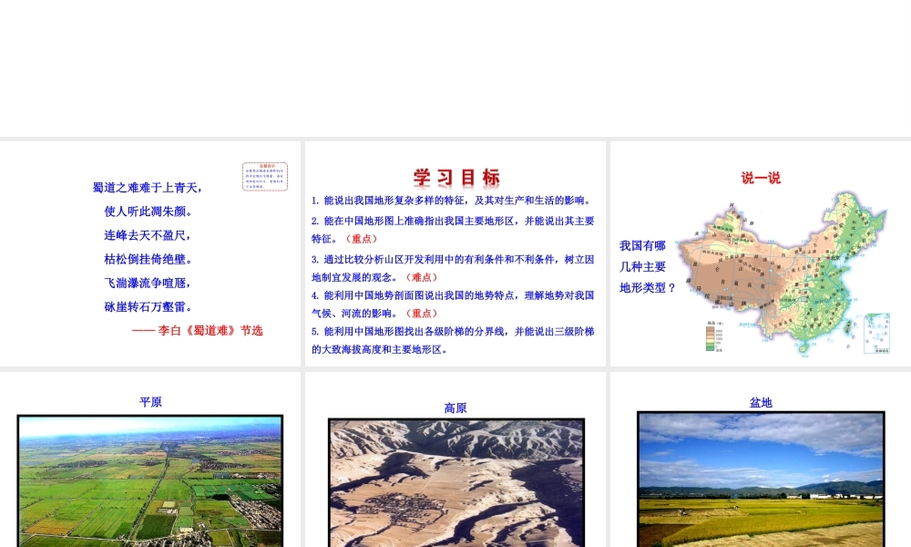Click the poem line 飞湍瀑流争喧豗

click(x=148, y=283)
